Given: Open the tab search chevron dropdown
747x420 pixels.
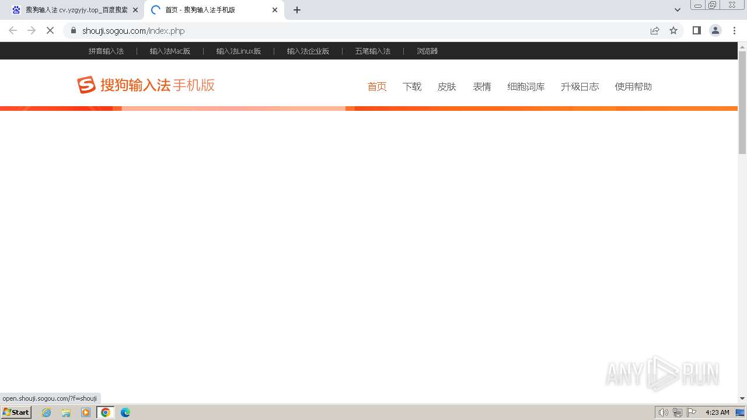Looking at the screenshot, I should (678, 10).
